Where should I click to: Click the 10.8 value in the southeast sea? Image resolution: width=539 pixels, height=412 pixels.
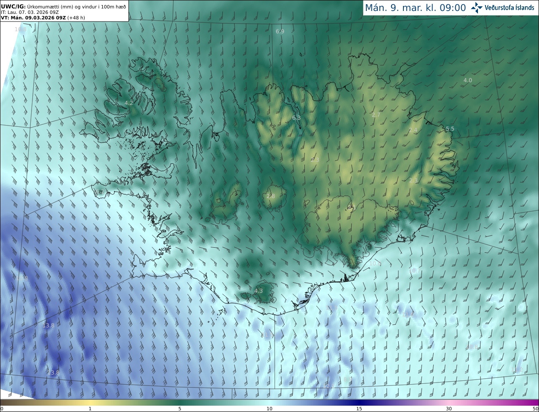(x=472, y=347)
